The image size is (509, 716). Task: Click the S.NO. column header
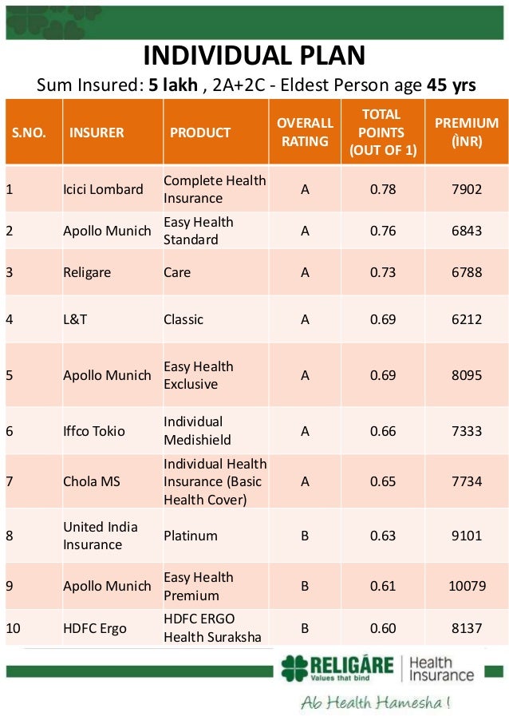click(x=29, y=133)
